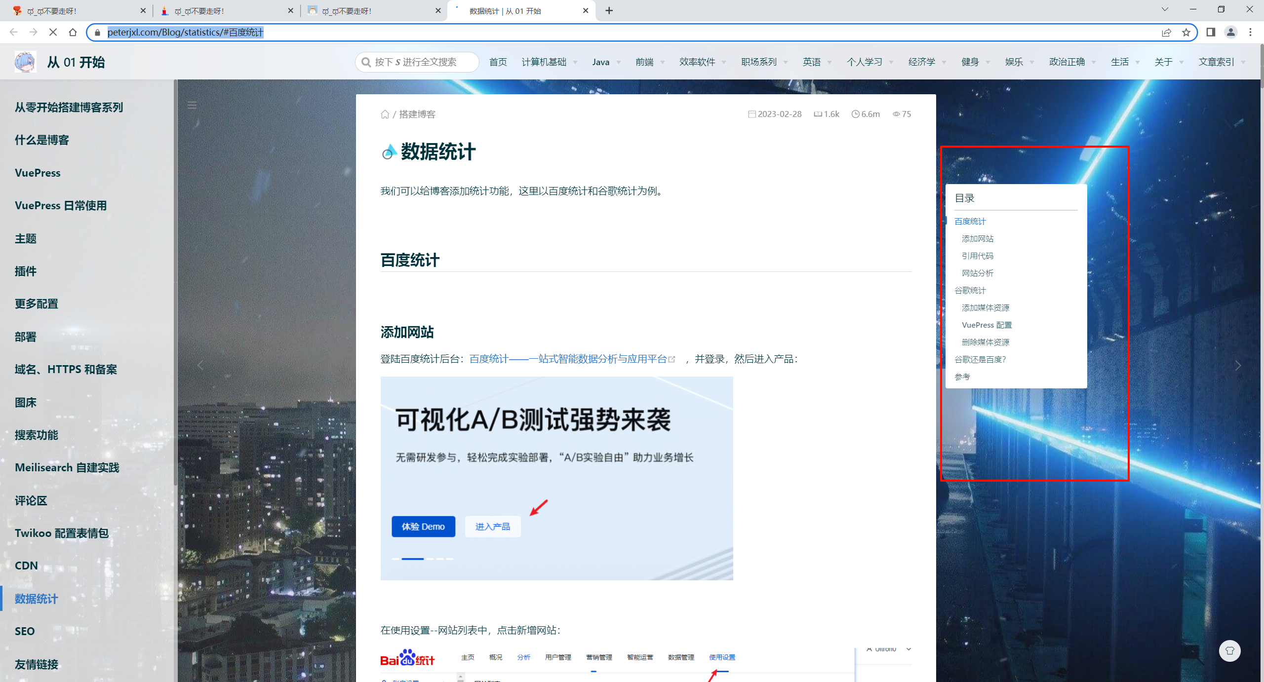This screenshot has height=682, width=1264.
Task: Share this page via the share icon
Action: click(1166, 33)
